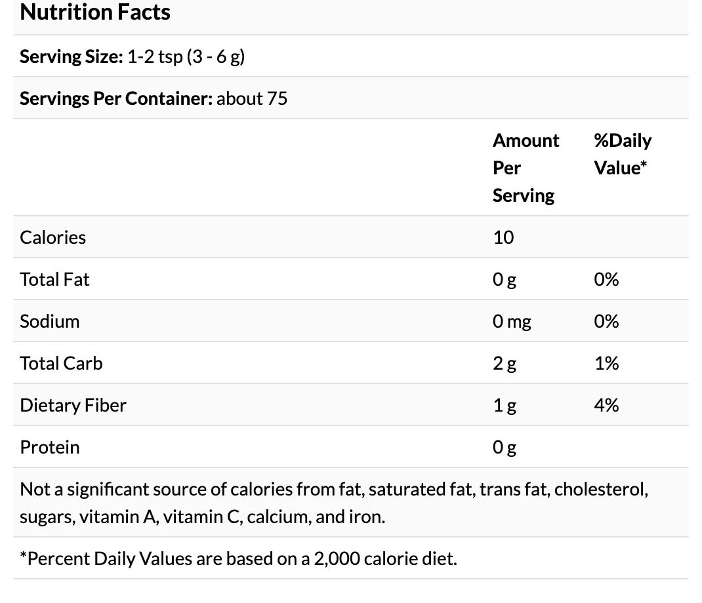Click the Total Fat amount 0 g
The image size is (702, 603).
coord(505,280)
